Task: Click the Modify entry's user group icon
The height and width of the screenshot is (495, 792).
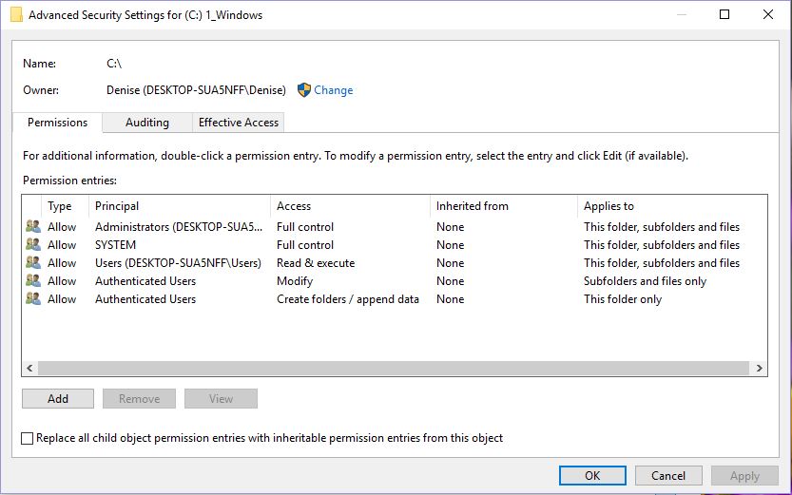Action: coord(33,281)
